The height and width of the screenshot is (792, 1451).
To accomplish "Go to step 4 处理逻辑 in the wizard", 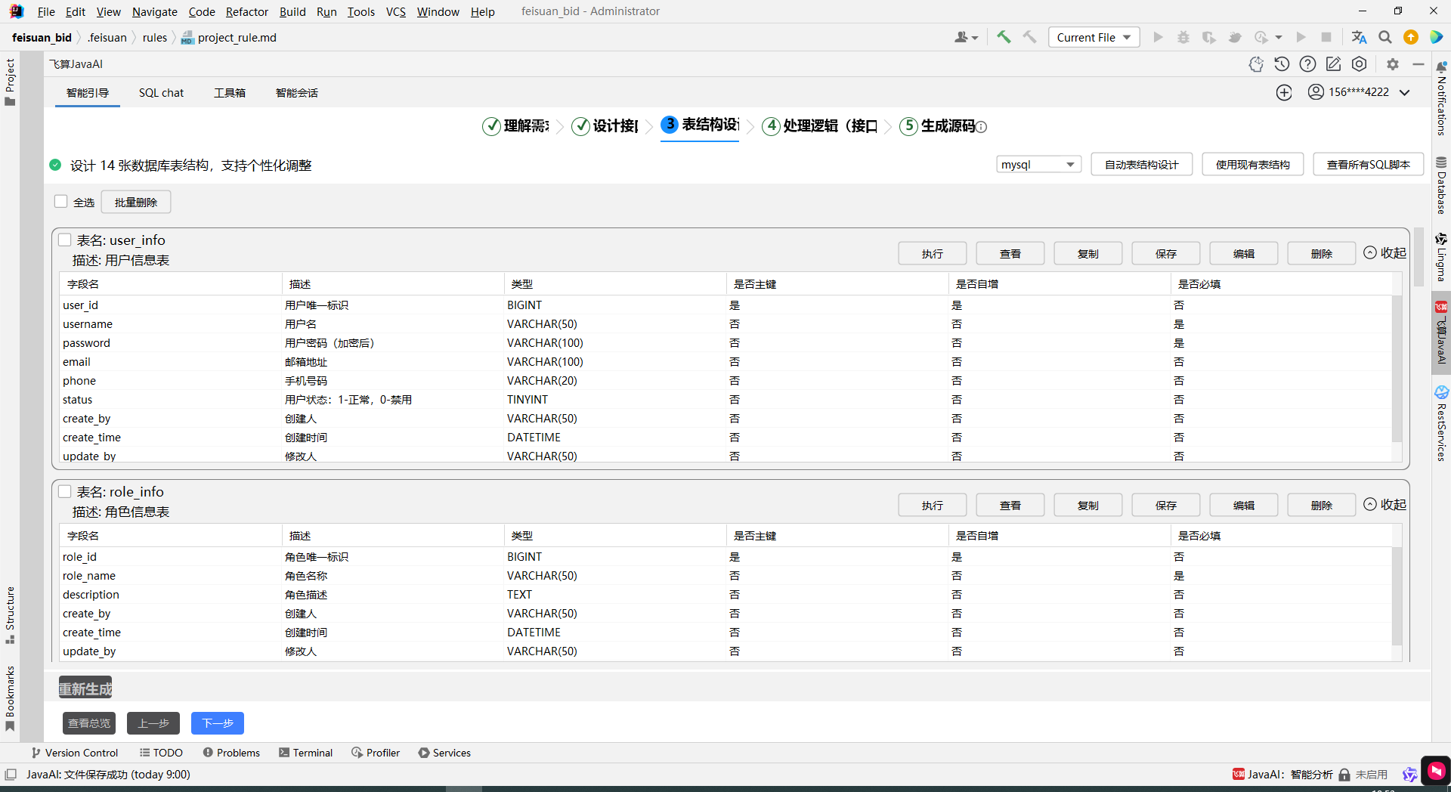I will (x=820, y=126).
